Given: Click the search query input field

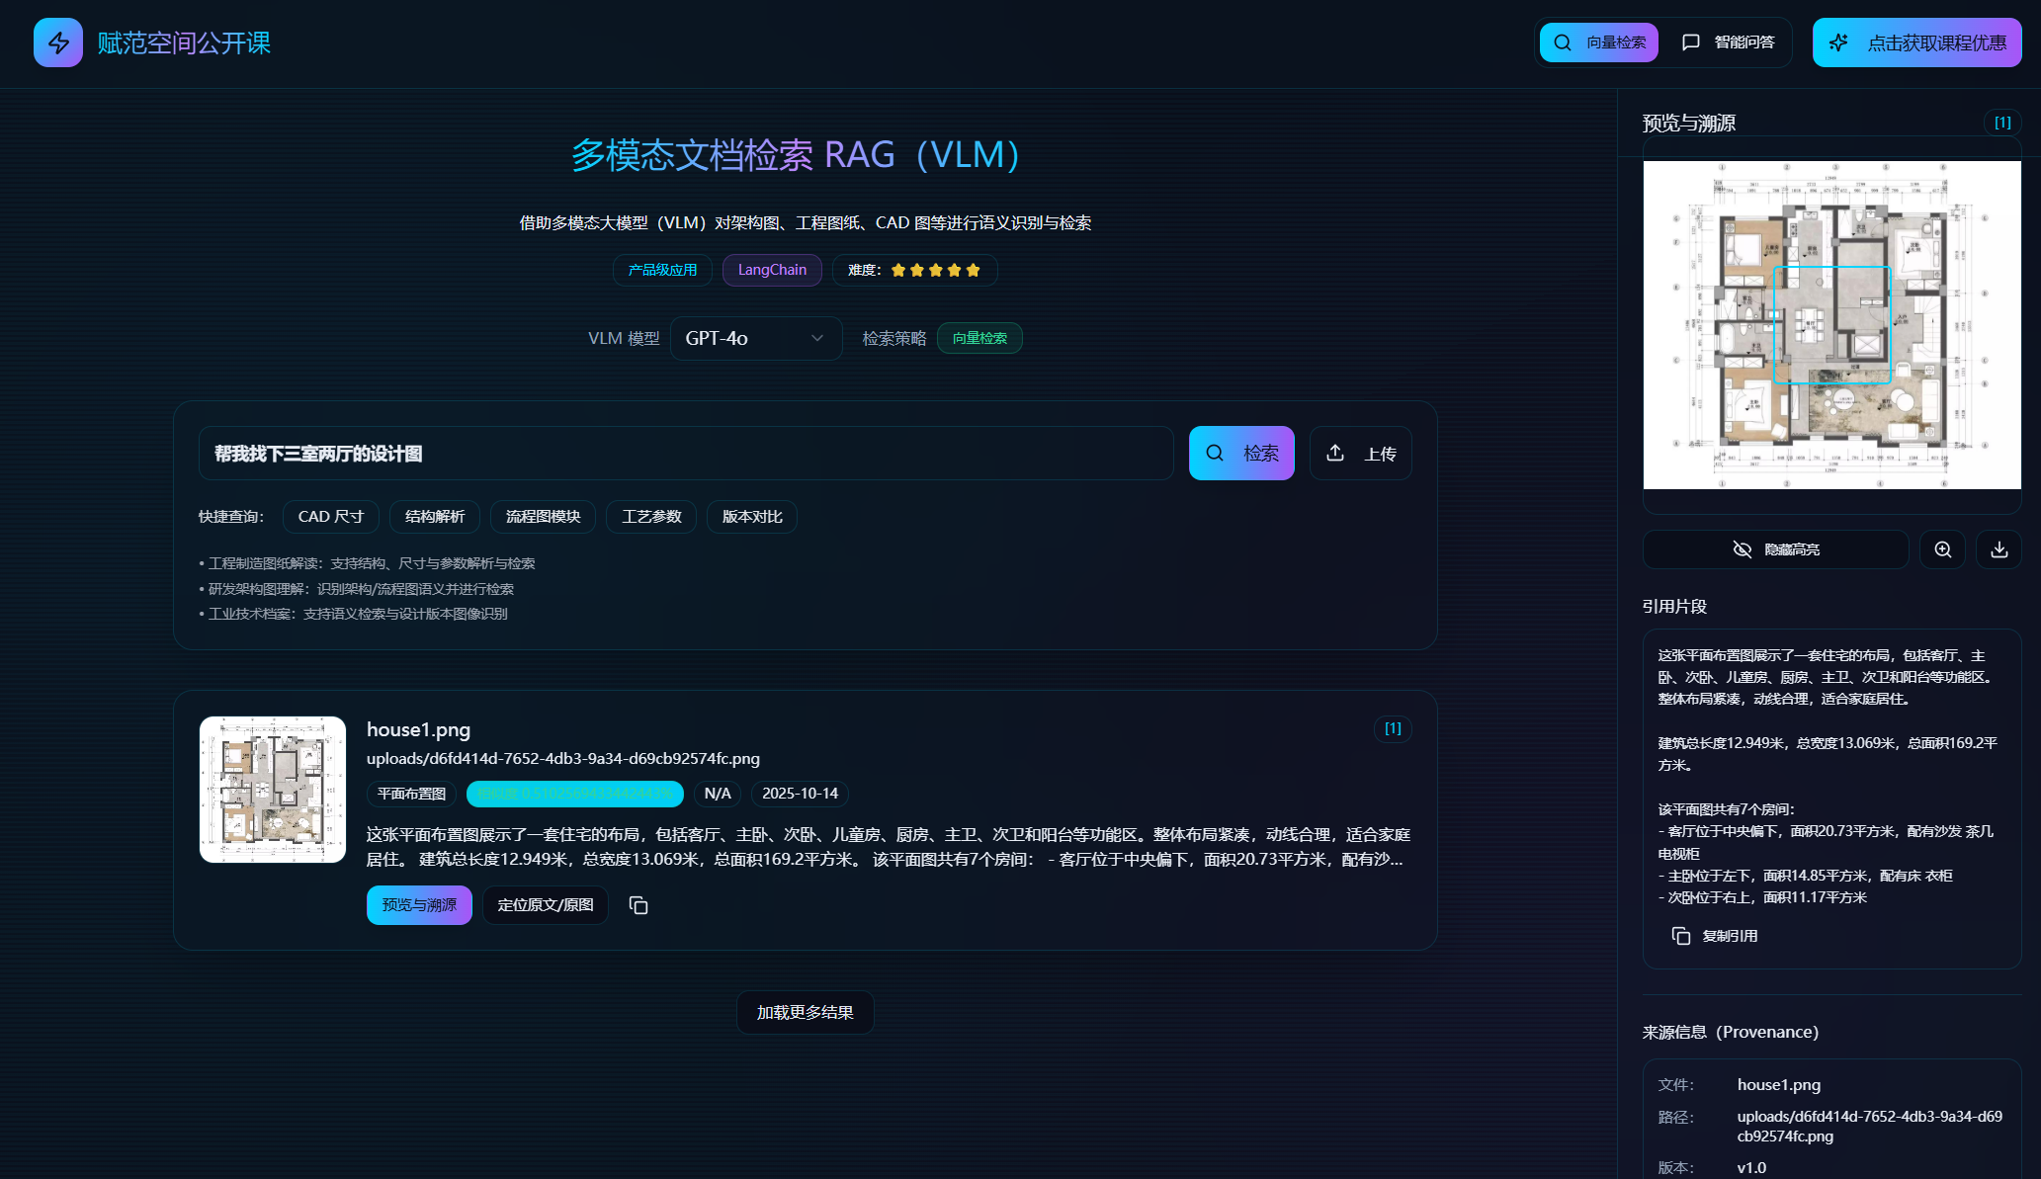Looking at the screenshot, I should click(x=685, y=454).
